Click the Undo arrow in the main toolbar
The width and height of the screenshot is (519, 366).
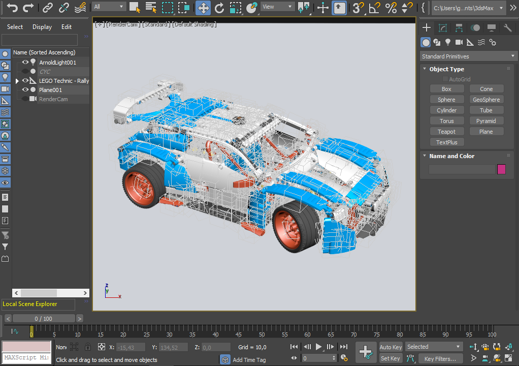click(12, 7)
